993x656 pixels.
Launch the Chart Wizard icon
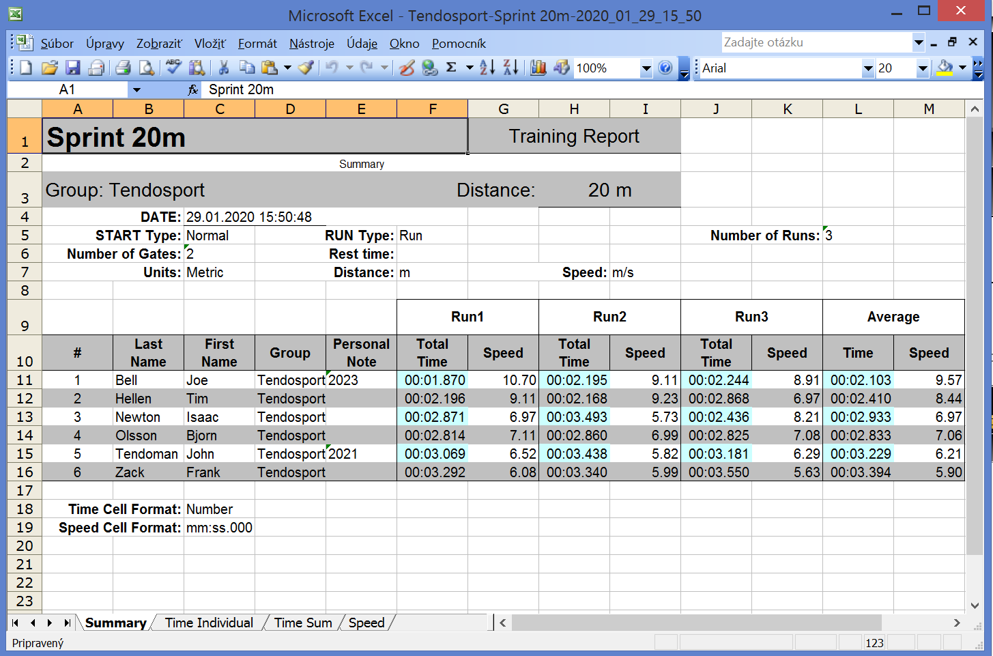click(538, 68)
